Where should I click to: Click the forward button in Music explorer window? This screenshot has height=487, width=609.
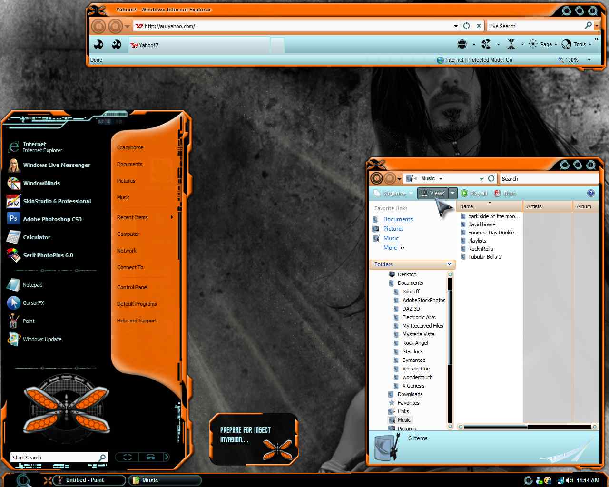coord(390,178)
